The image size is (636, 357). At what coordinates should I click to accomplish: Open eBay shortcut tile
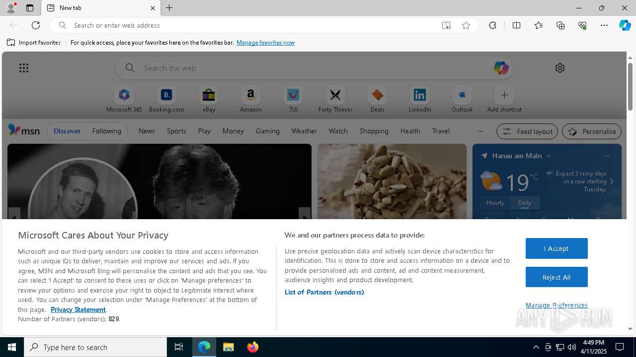(209, 100)
